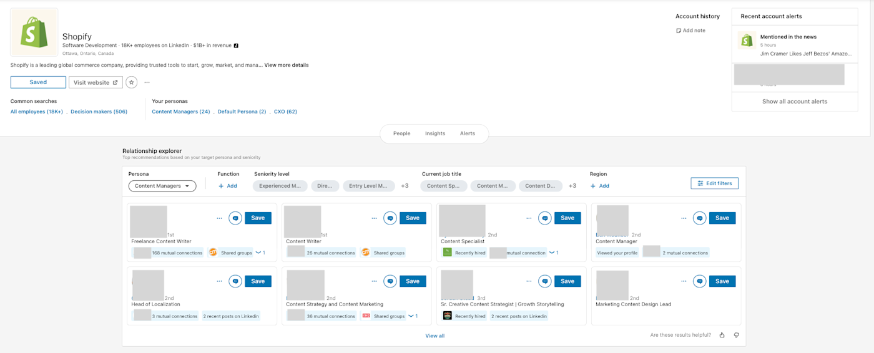This screenshot has height=353, width=874.
Task: Click the Content D... job title chip
Action: click(540, 186)
